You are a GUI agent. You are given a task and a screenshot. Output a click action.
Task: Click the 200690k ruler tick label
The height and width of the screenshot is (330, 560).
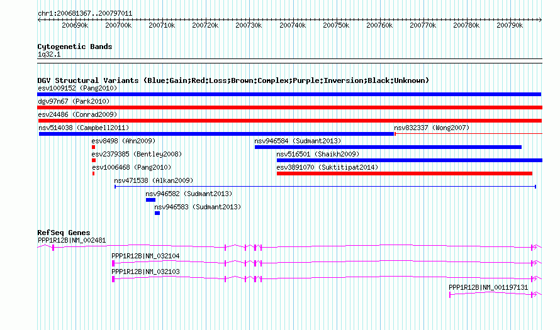[x=75, y=26]
